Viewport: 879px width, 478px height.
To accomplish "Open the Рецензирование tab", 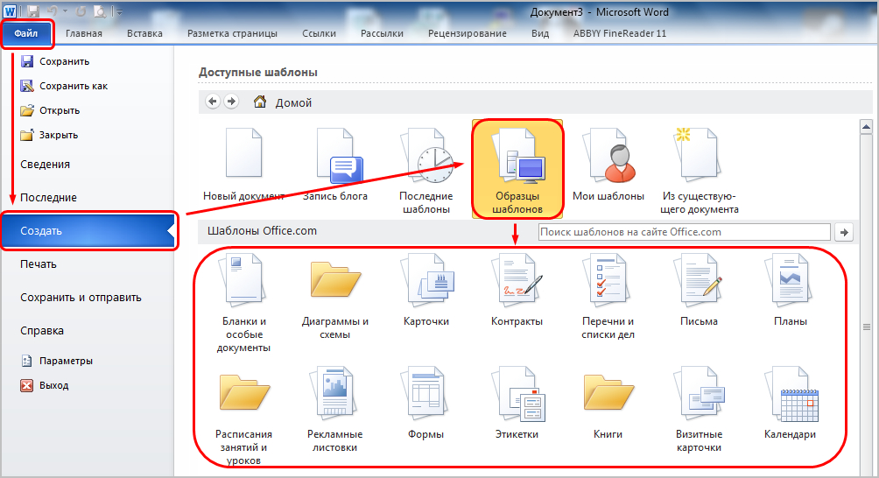I will (x=467, y=34).
